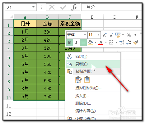Viewport: 145px width, 123px height.
Task: Click cell containing 420
Action: [x=48, y=40]
